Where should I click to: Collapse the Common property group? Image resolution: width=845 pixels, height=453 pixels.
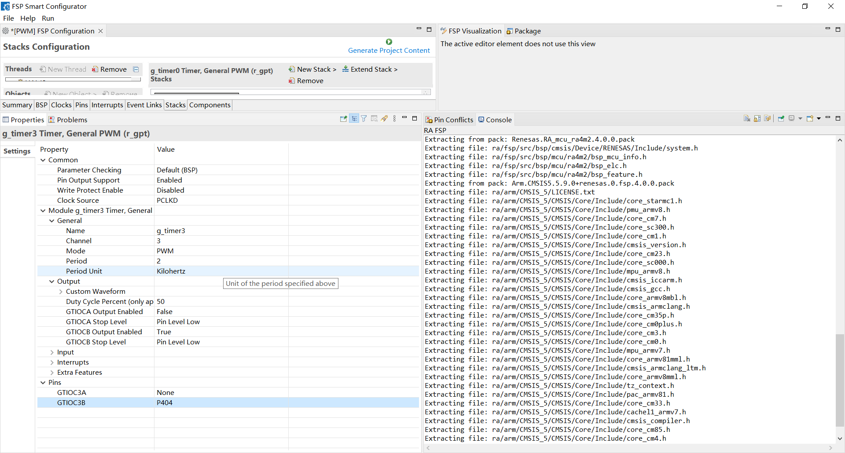[x=43, y=160]
